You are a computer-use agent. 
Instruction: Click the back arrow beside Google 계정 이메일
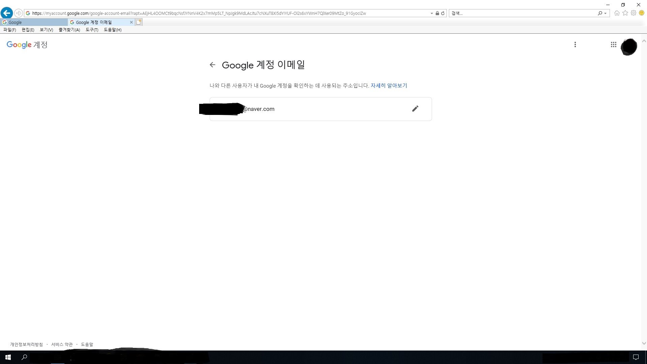(x=212, y=65)
